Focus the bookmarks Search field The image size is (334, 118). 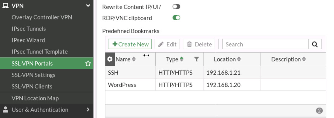[265, 44]
